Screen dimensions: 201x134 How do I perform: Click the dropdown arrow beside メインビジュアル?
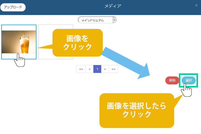pyautogui.click(x=115, y=20)
